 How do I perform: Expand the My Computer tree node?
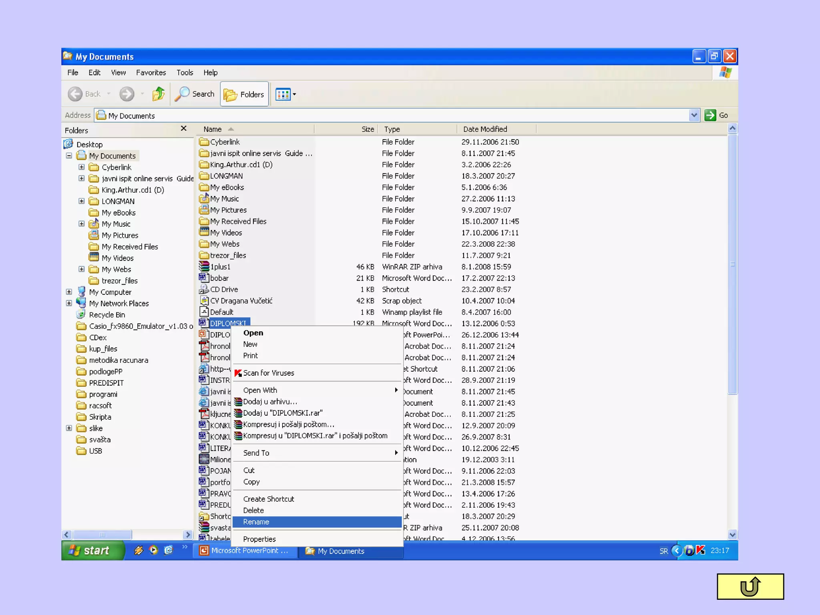pos(69,292)
